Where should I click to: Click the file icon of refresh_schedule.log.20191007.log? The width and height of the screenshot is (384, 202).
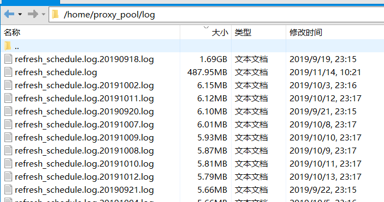pyautogui.click(x=8, y=125)
